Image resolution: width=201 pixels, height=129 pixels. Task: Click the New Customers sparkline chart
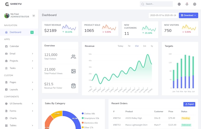(x=149, y=29)
